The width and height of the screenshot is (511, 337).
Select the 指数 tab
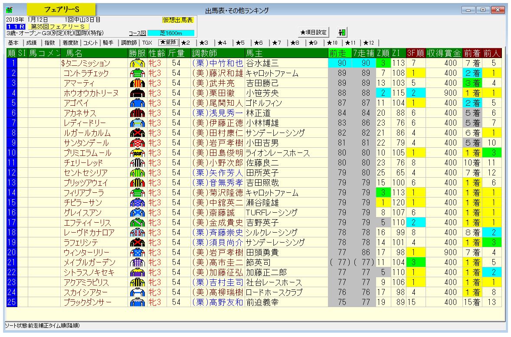(50, 43)
